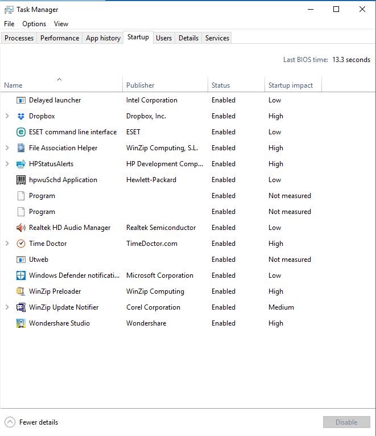The height and width of the screenshot is (436, 376).
Task: Click the Disable button
Action: point(346,422)
